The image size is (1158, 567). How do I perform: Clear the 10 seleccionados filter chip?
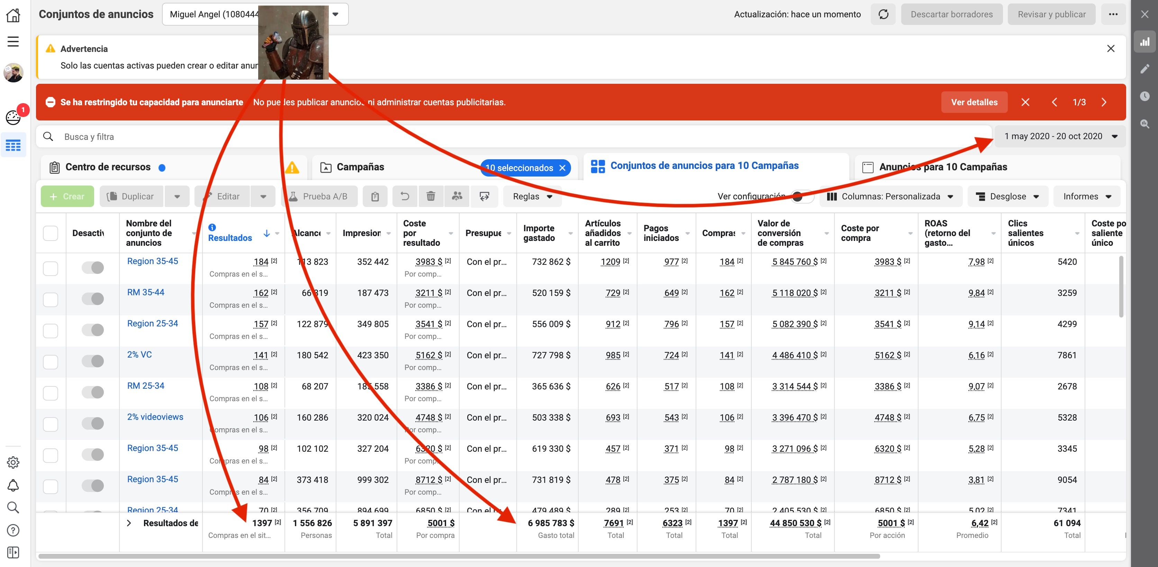pos(562,168)
